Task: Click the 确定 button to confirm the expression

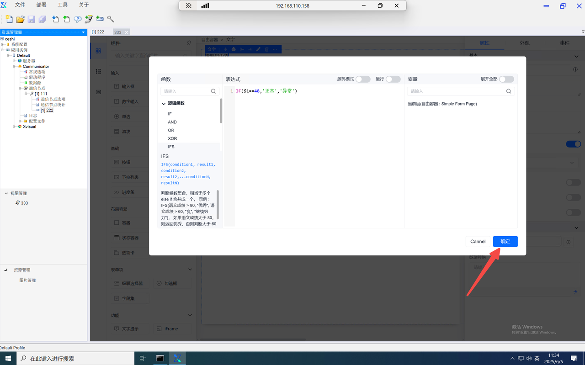Action: tap(505, 241)
